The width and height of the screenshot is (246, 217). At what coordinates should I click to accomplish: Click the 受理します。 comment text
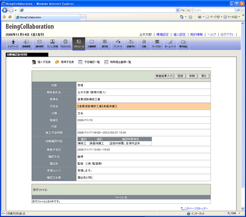[x=85, y=171]
